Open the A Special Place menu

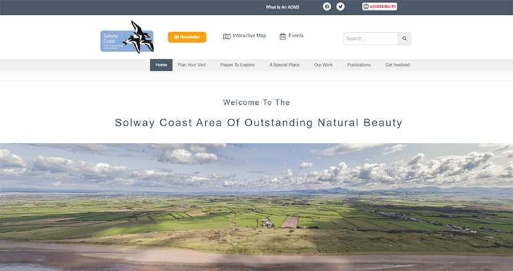click(x=285, y=65)
